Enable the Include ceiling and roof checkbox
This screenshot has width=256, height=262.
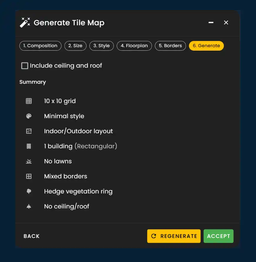pyautogui.click(x=25, y=66)
